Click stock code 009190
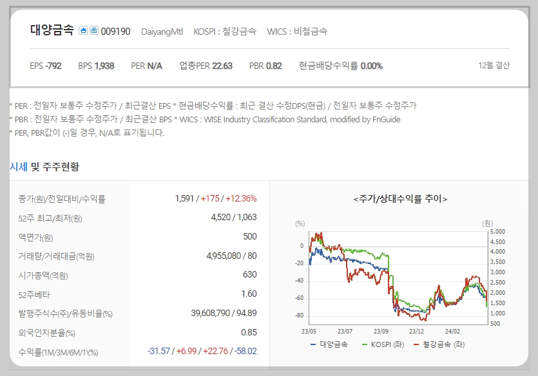 coord(115,32)
